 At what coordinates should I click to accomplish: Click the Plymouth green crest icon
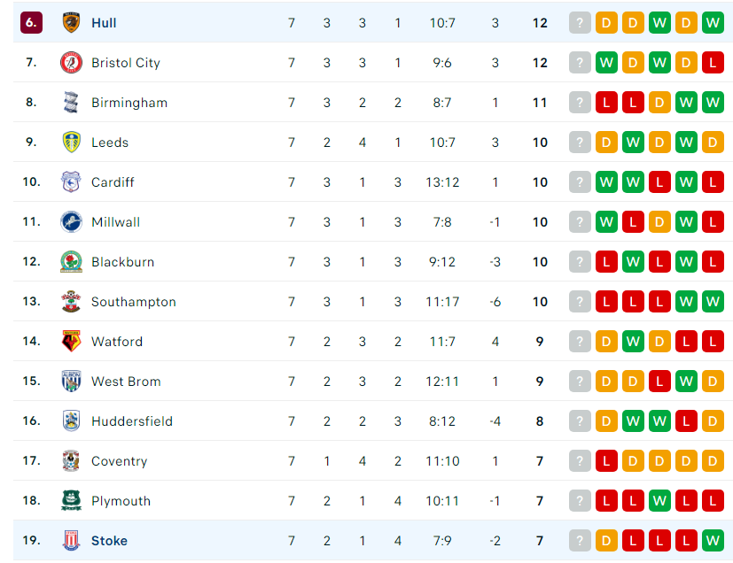[x=71, y=500]
